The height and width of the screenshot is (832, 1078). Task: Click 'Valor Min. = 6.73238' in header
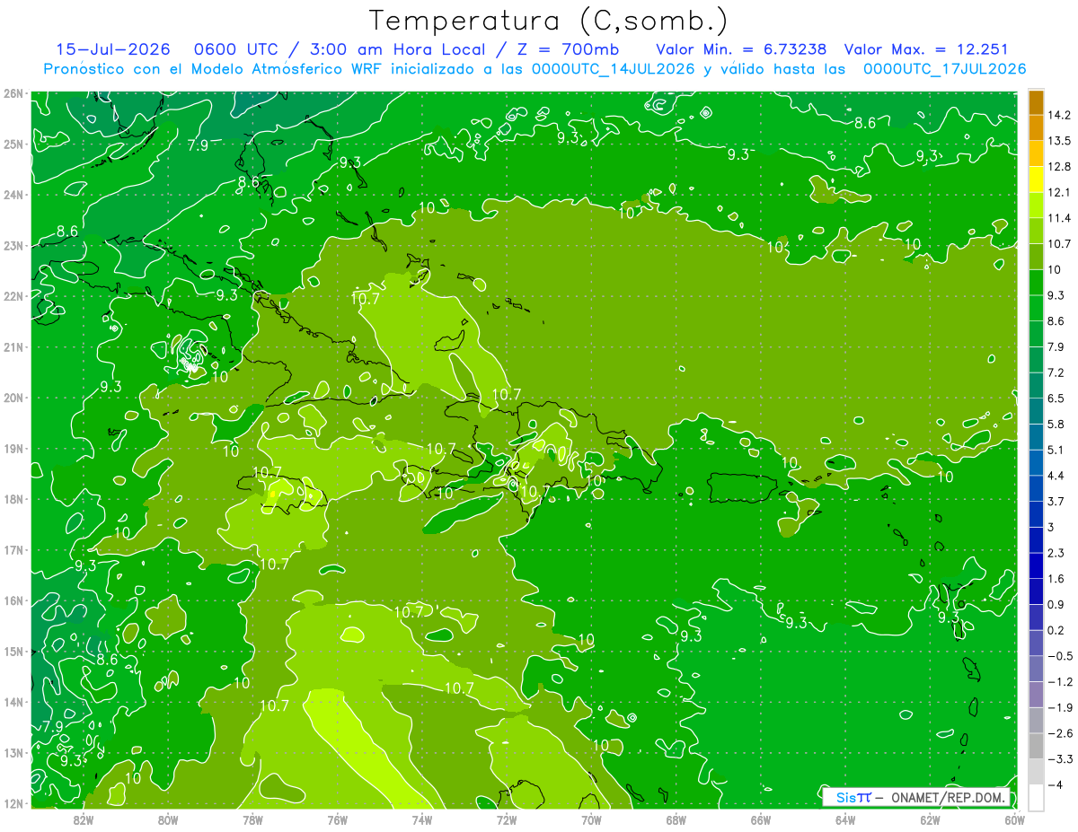(x=741, y=49)
